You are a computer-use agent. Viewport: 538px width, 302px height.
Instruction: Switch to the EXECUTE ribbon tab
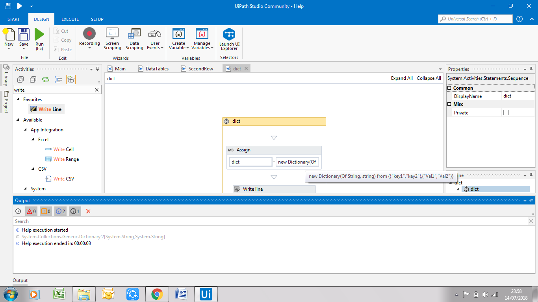(70, 19)
